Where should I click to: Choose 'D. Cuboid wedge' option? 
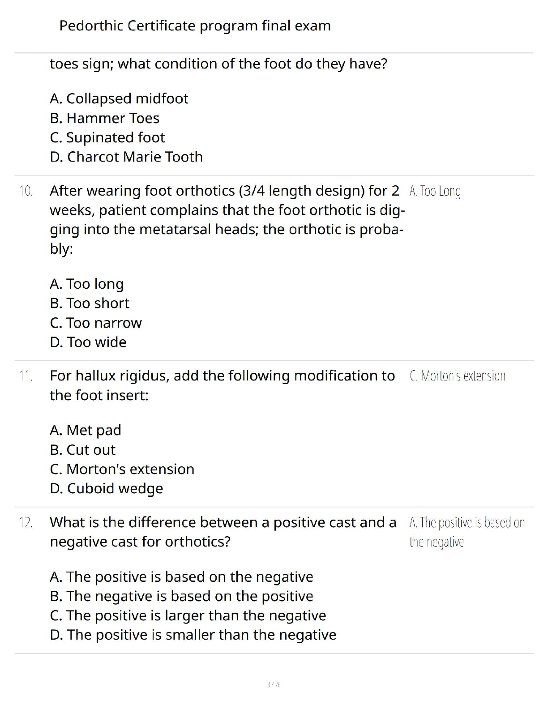pos(106,488)
